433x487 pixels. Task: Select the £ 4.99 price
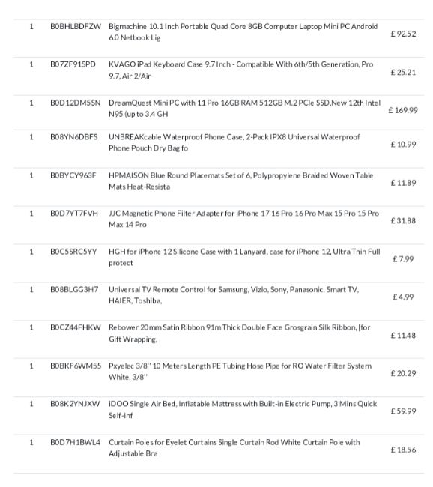tap(403, 297)
